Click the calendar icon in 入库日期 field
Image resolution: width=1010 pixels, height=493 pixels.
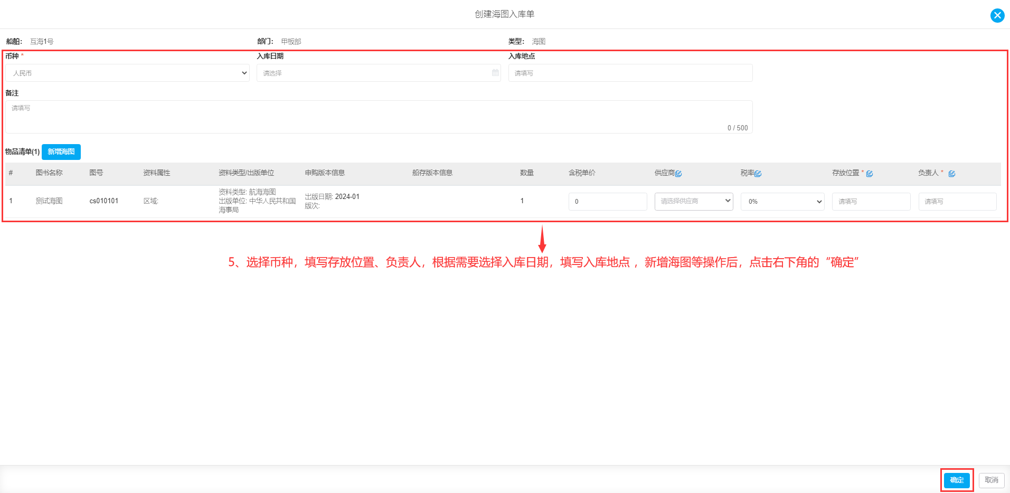(495, 73)
